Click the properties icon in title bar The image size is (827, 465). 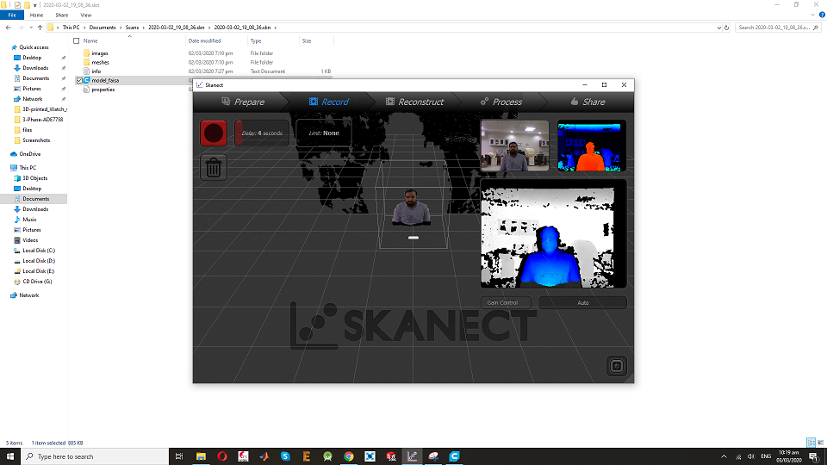pyautogui.click(x=17, y=5)
